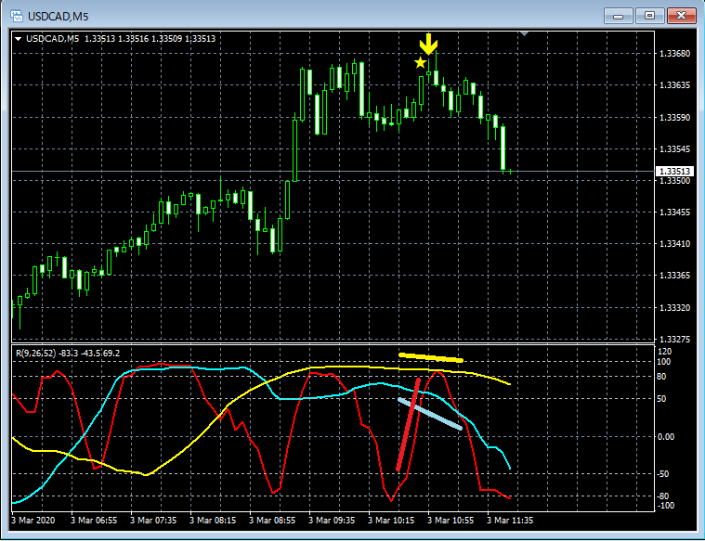The image size is (705, 541).
Task: Click the grey chart shift triangle marker
Action: [x=524, y=33]
